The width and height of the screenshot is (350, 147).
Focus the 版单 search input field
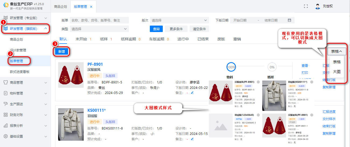(99, 20)
